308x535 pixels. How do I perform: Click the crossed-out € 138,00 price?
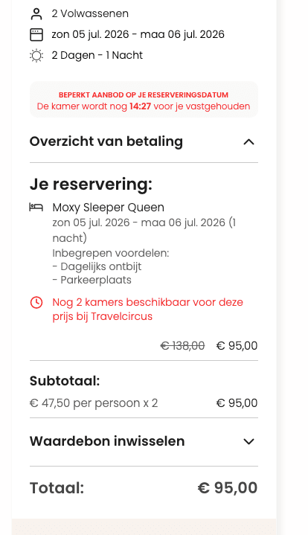pyautogui.click(x=182, y=346)
